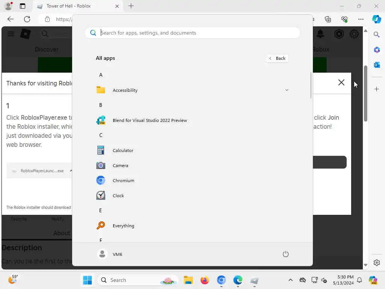Expand the Accessibility folder chevron
Viewport: 385px width, 289px height.
[x=286, y=90]
